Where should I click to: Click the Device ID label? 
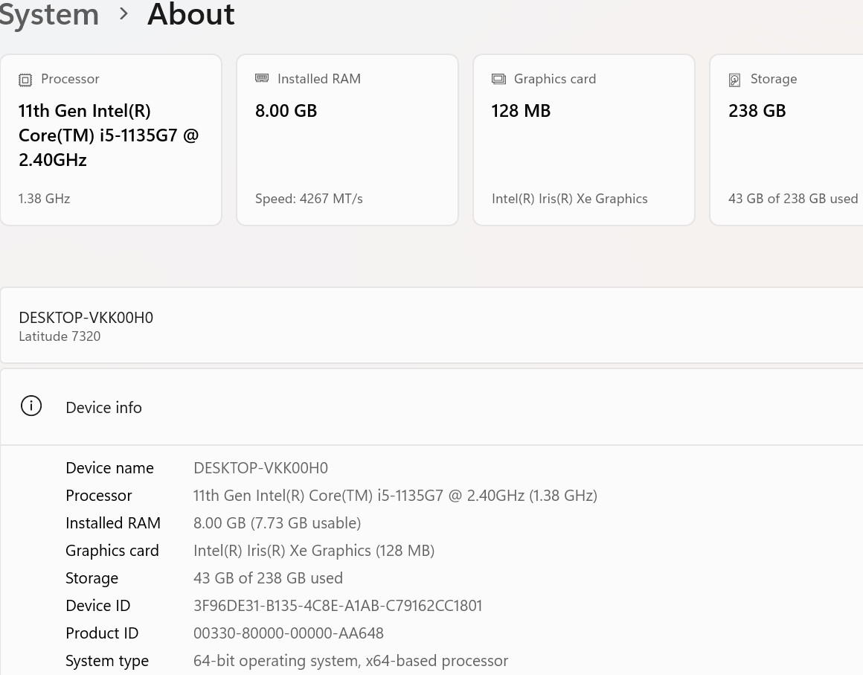click(98, 606)
